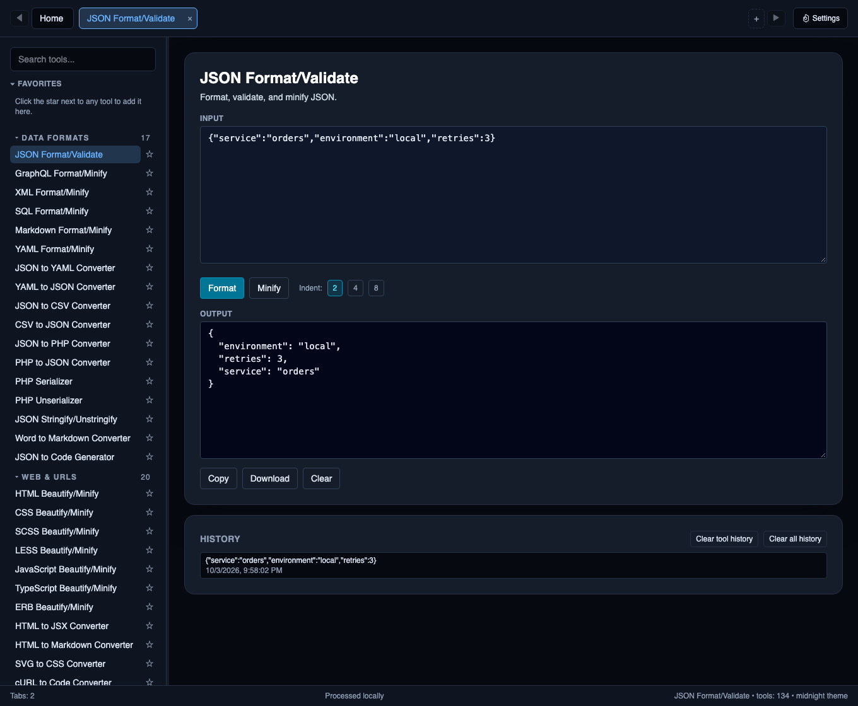Set indent to 2 spaces
The width and height of the screenshot is (858, 706).
(x=335, y=288)
